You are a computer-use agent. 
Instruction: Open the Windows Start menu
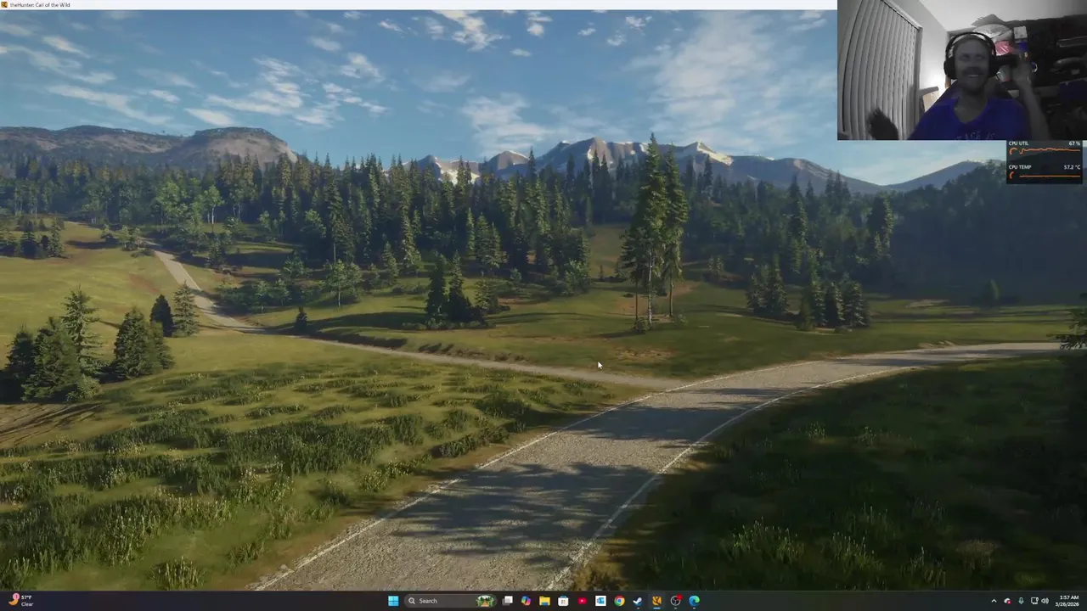click(393, 601)
